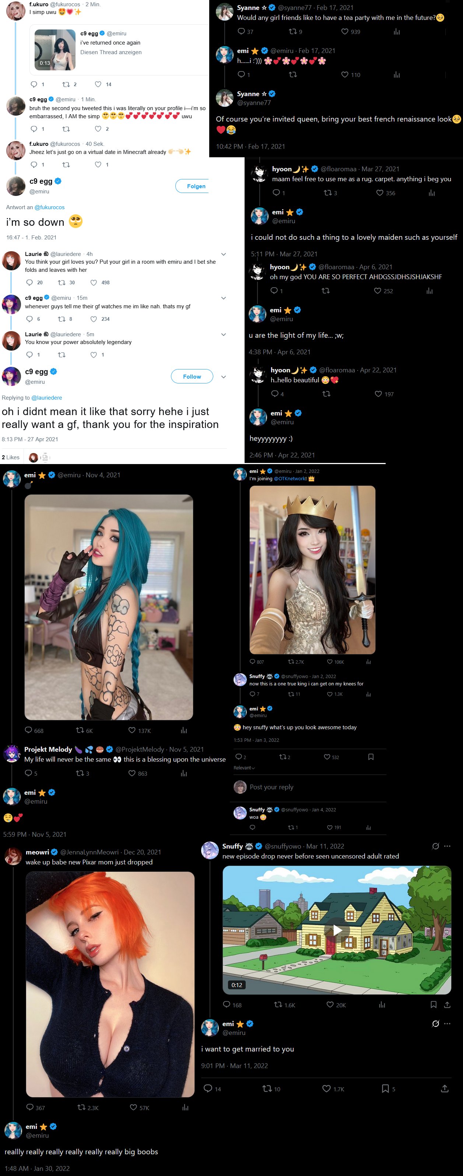Click the 'Post your reply' field
The width and height of the screenshot is (463, 1176).
click(x=271, y=787)
